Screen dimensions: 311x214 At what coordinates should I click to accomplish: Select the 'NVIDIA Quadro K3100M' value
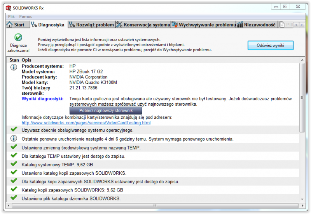click(x=93, y=82)
